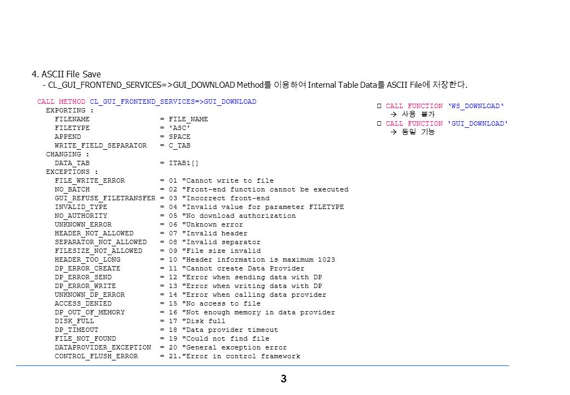This screenshot has width=570, height=395.
Task: Click the comment "Cannot write to file"
Action: pos(228,181)
